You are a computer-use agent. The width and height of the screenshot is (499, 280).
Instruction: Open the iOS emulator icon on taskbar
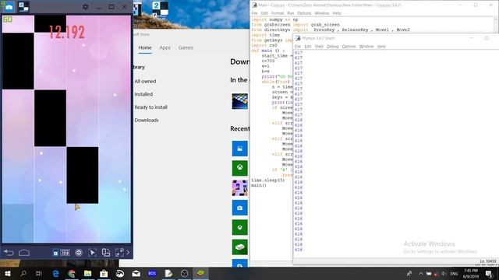click(152, 273)
